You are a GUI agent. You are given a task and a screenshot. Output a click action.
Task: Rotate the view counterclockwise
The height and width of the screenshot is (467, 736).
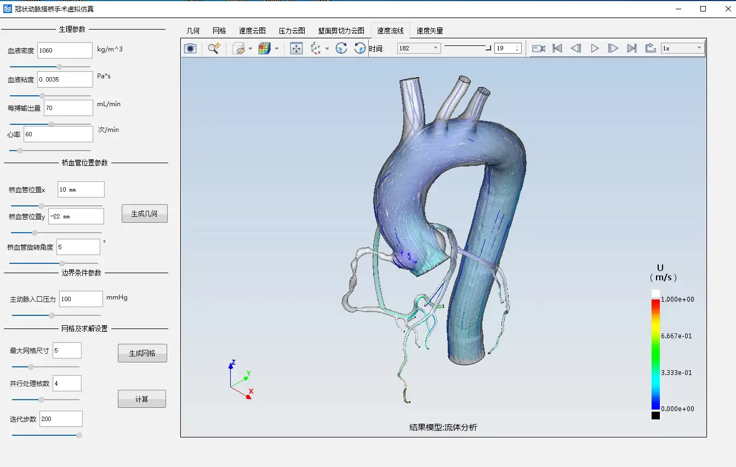[360, 49]
